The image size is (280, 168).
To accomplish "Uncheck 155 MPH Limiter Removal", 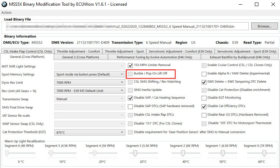I will [x=131, y=65].
